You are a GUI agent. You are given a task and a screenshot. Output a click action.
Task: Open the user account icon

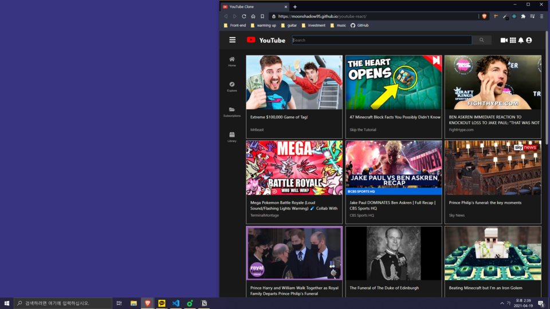click(529, 40)
